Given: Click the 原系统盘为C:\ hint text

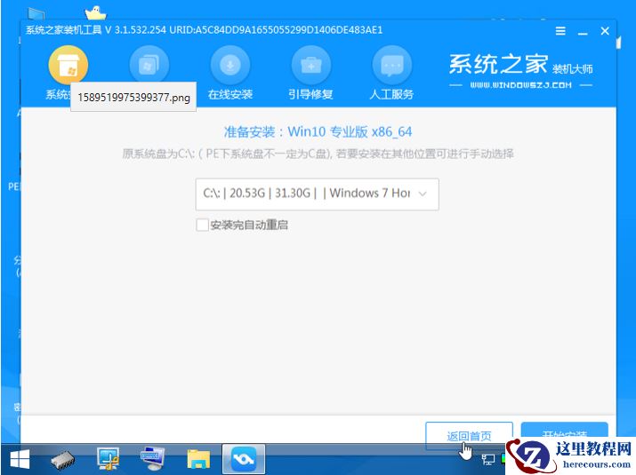Looking at the screenshot, I should click(318, 154).
